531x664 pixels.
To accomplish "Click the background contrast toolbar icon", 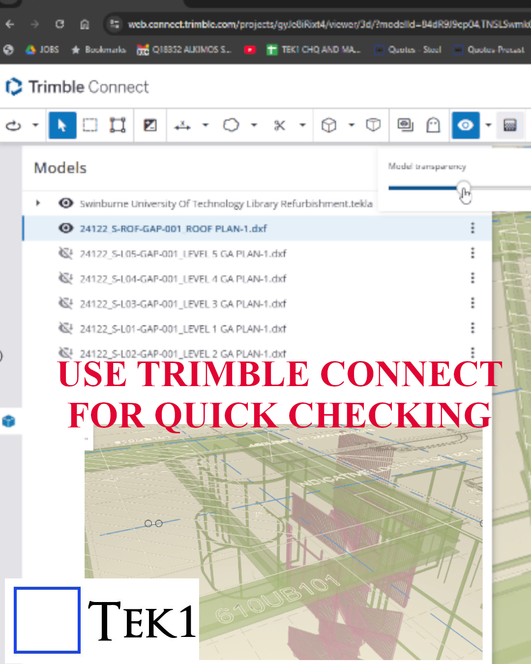I will (150, 125).
